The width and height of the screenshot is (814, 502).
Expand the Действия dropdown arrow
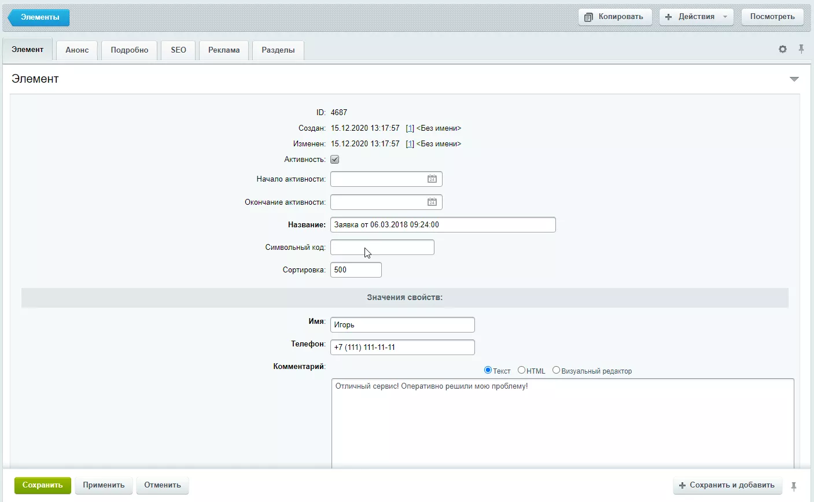click(725, 17)
